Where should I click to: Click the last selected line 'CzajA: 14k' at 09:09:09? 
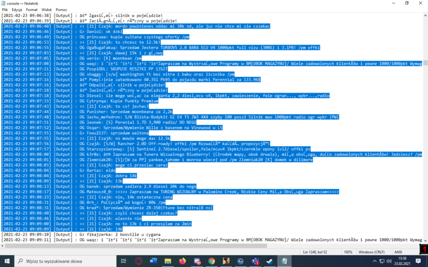click(x=62, y=229)
